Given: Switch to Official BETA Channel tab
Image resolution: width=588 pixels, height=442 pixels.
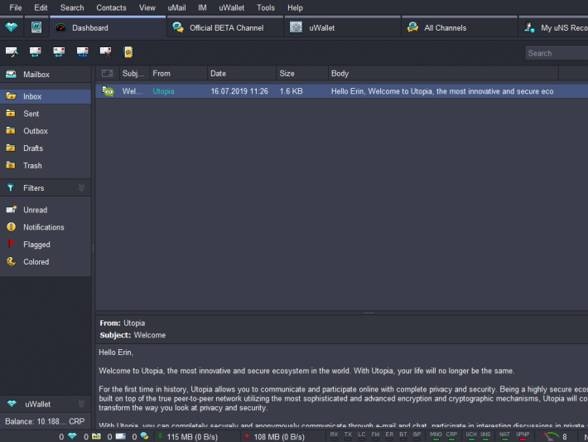Looking at the screenshot, I should click(x=225, y=27).
